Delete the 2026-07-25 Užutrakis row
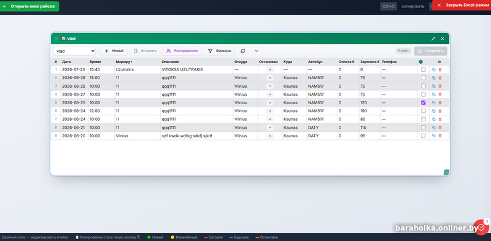Image resolution: width=491 pixels, height=241 pixels. coord(440,70)
